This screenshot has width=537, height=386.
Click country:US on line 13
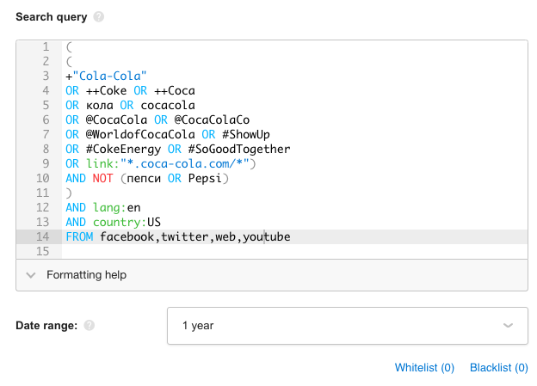pyautogui.click(x=127, y=223)
